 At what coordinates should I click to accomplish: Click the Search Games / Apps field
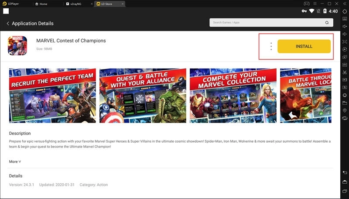pyautogui.click(x=267, y=23)
